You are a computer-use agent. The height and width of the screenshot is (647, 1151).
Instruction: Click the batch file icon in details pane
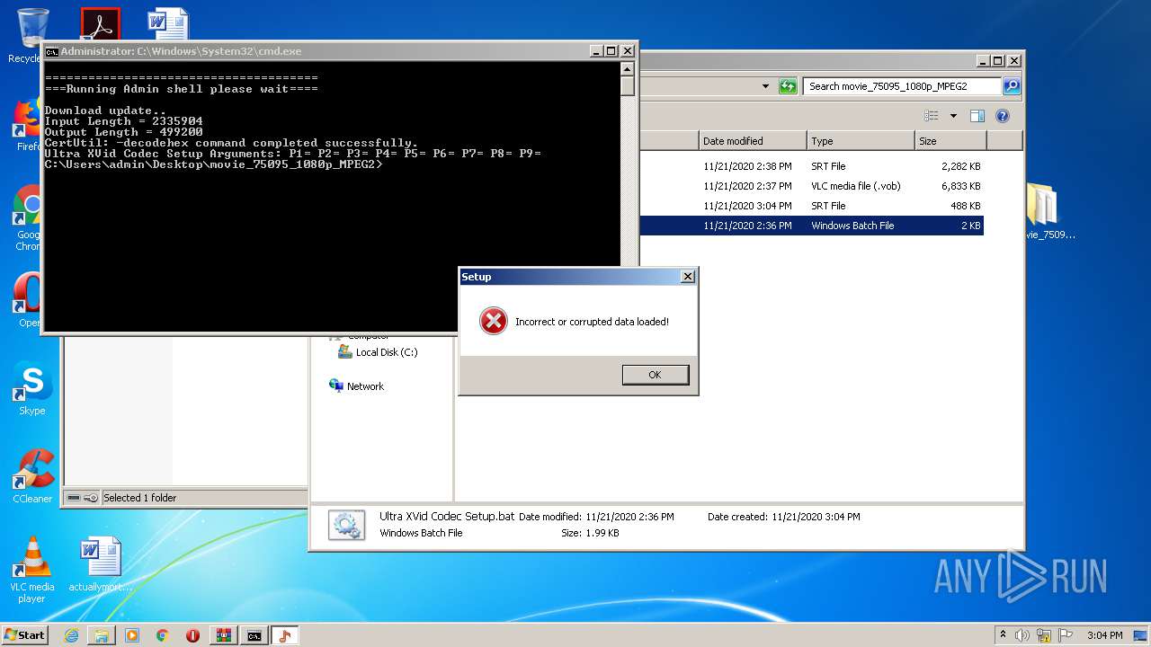(x=346, y=525)
